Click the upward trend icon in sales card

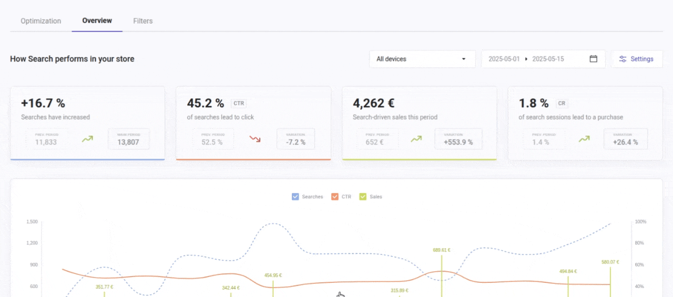click(x=416, y=139)
